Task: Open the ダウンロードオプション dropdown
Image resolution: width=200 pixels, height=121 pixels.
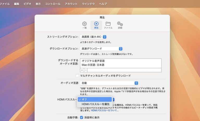Action: pyautogui.click(x=101, y=49)
